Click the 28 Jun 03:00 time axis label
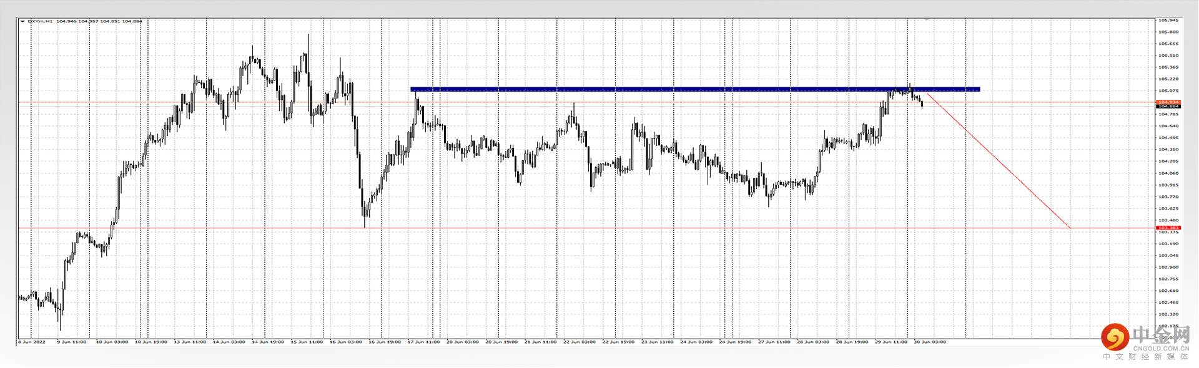The width and height of the screenshot is (1199, 368). (x=813, y=342)
